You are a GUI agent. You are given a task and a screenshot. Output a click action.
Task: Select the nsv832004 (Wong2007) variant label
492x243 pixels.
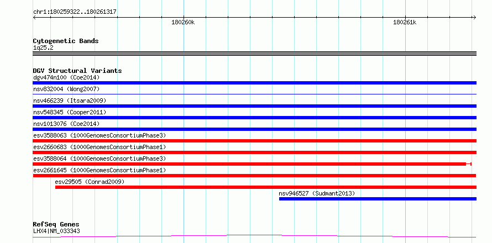[x=66, y=89]
